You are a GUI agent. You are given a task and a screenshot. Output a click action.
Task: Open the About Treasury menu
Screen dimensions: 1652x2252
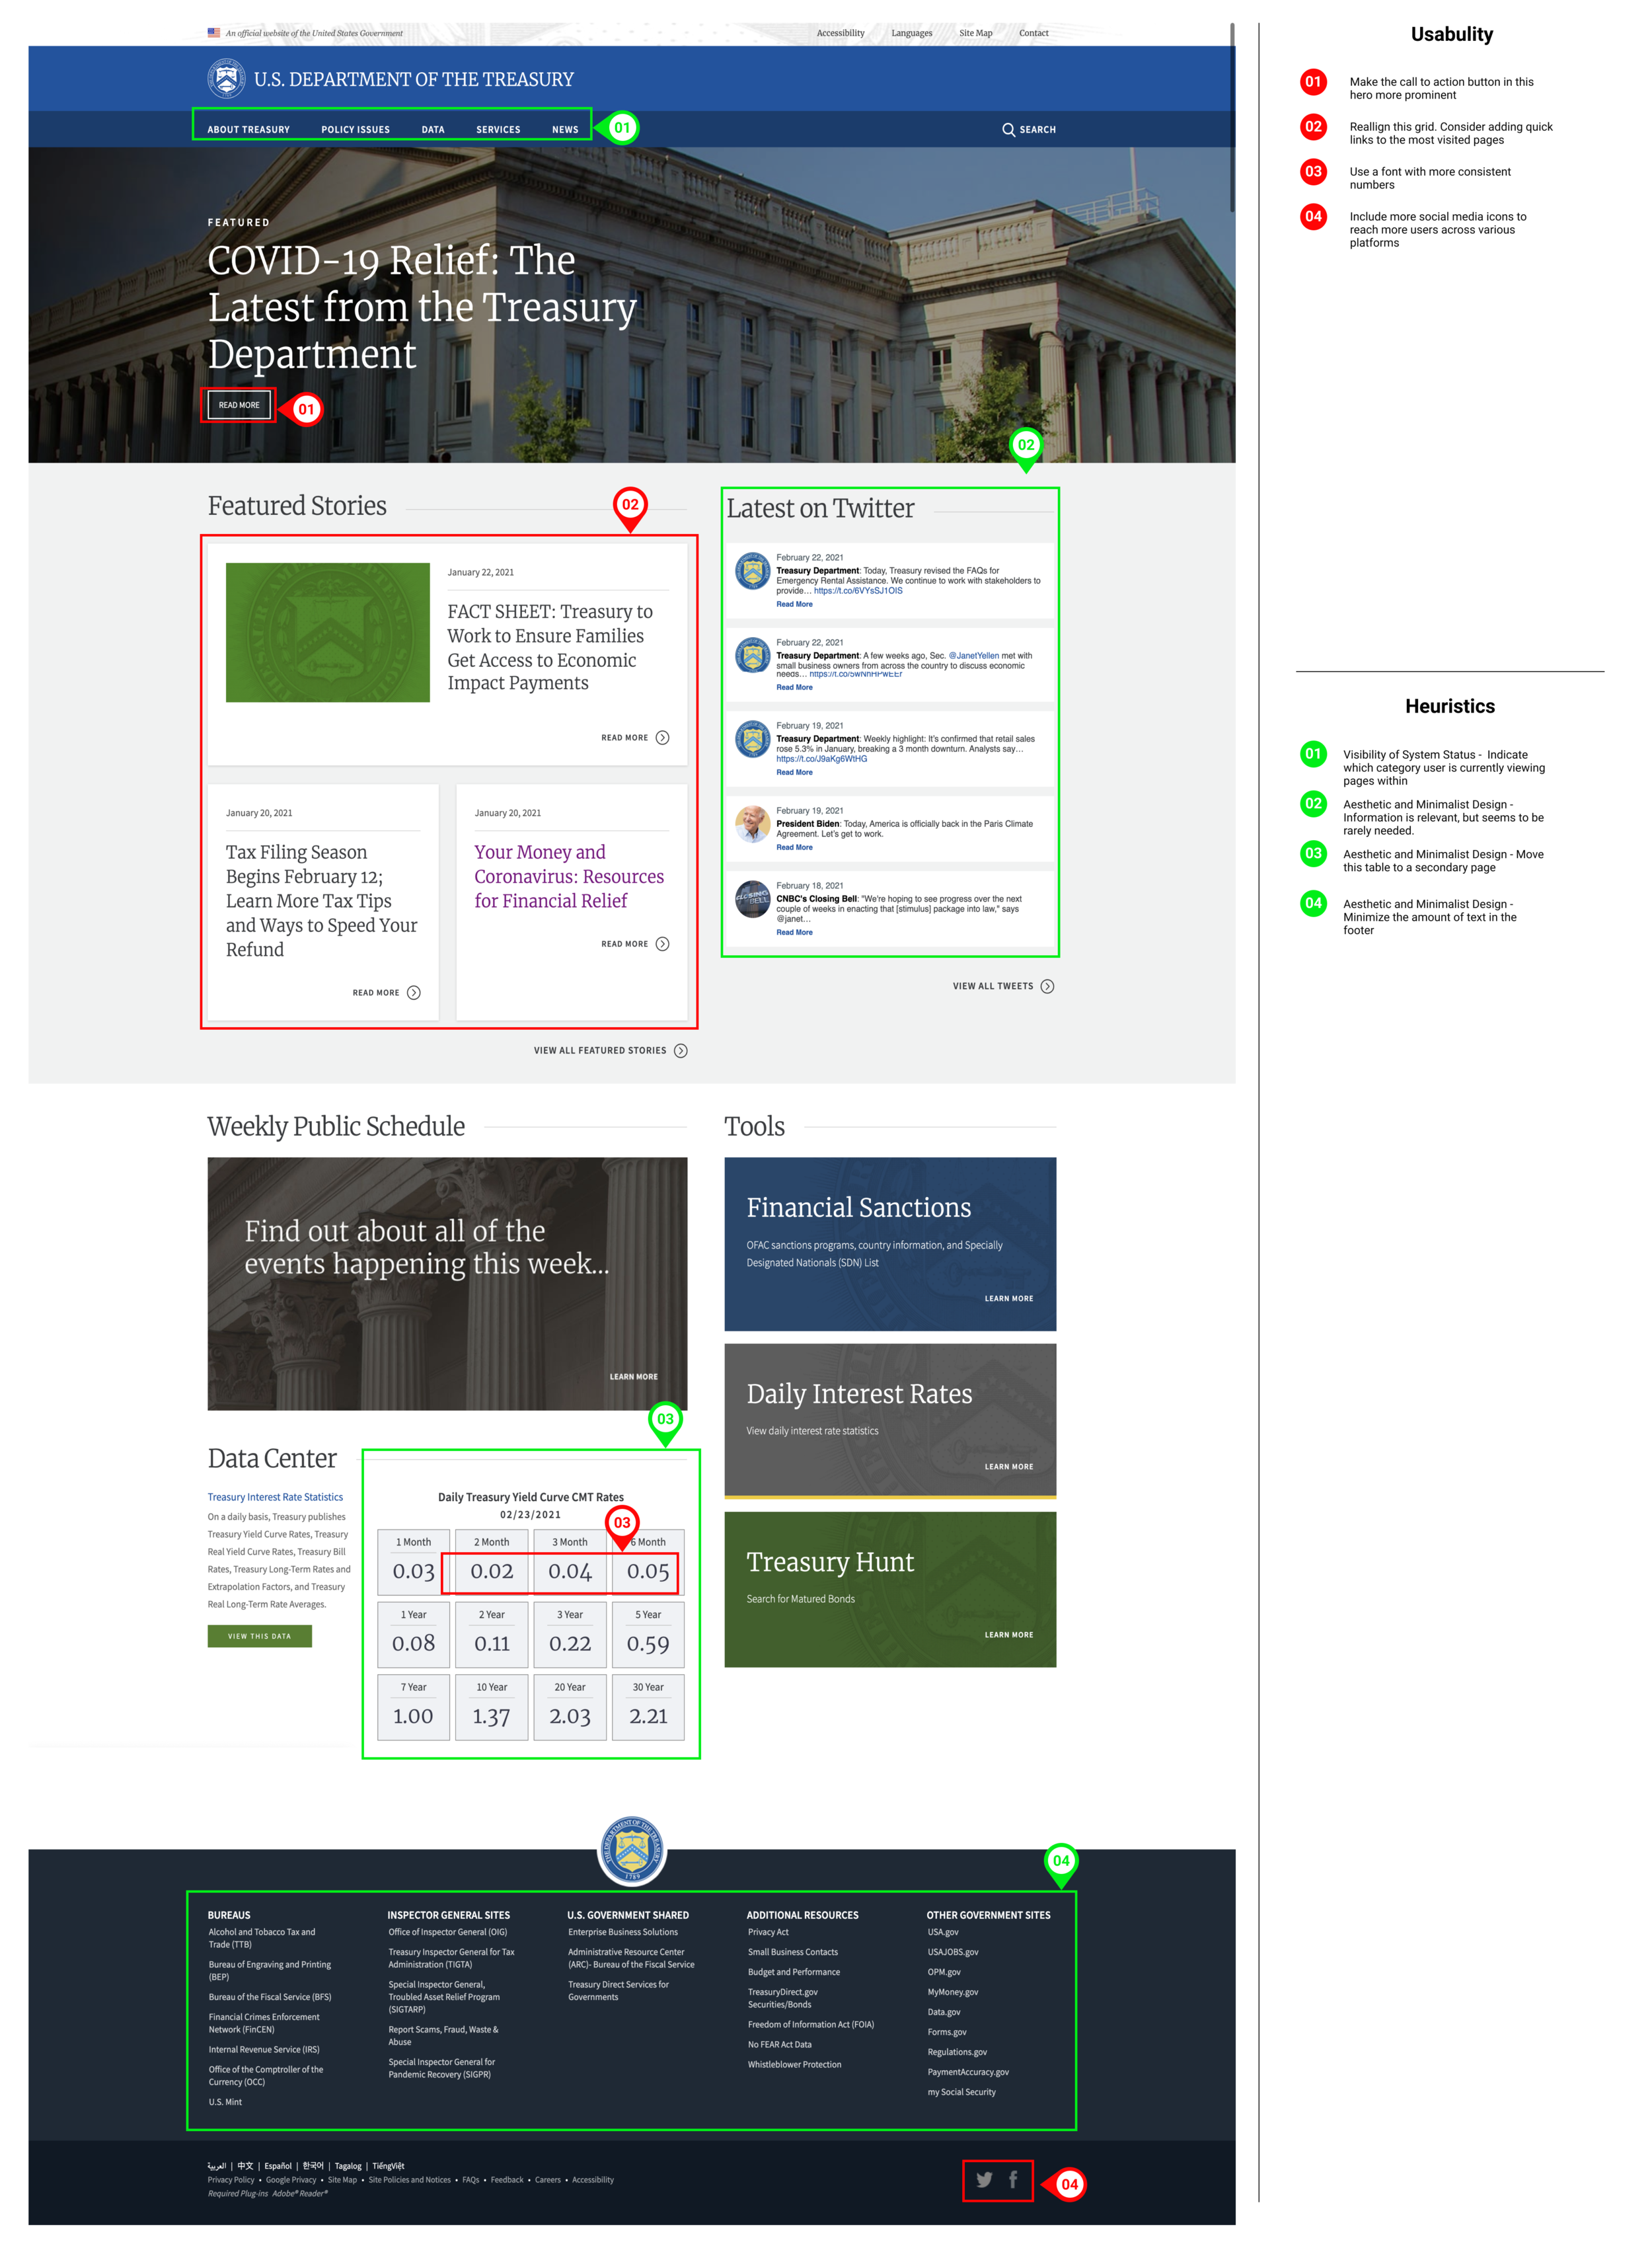(x=248, y=130)
